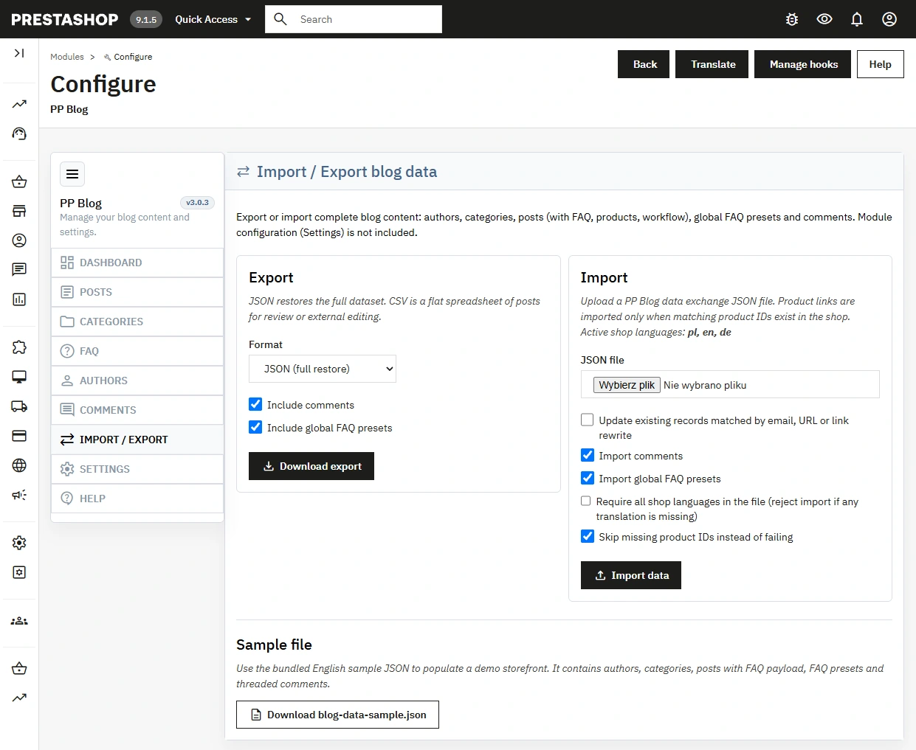Image resolution: width=916 pixels, height=750 pixels.
Task: Enable Update existing records checkbox
Action: point(588,420)
